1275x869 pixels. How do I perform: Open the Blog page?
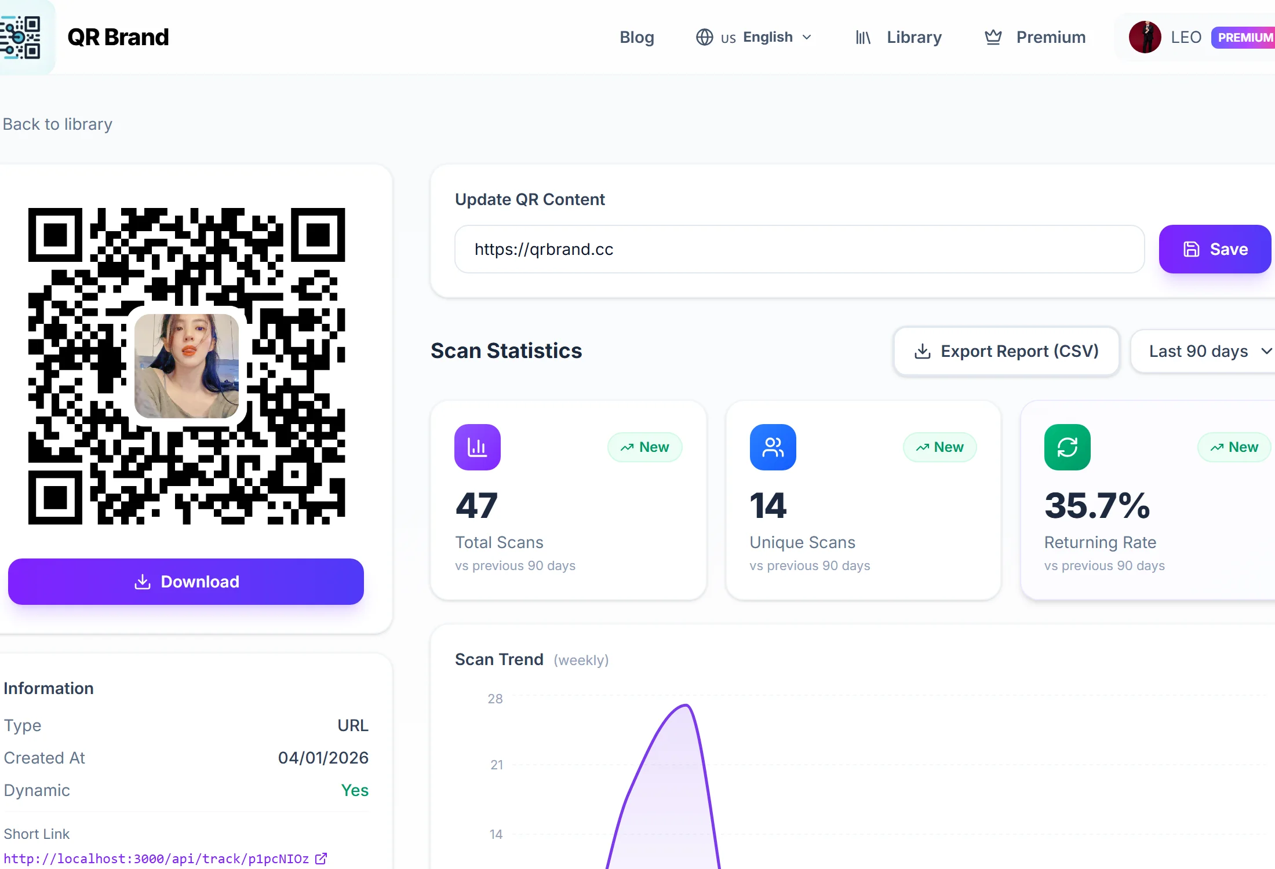[636, 37]
